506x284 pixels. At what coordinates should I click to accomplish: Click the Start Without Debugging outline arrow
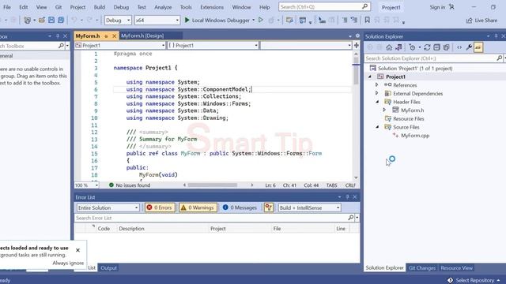[261, 20]
